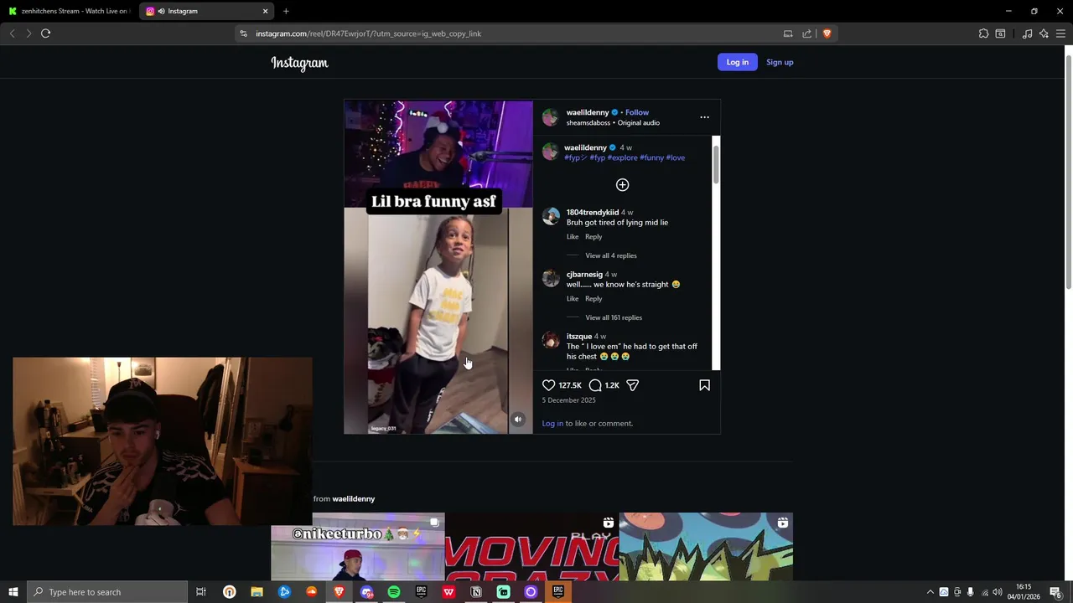Open File Explorer from the taskbar
The width and height of the screenshot is (1073, 603).
point(257,592)
